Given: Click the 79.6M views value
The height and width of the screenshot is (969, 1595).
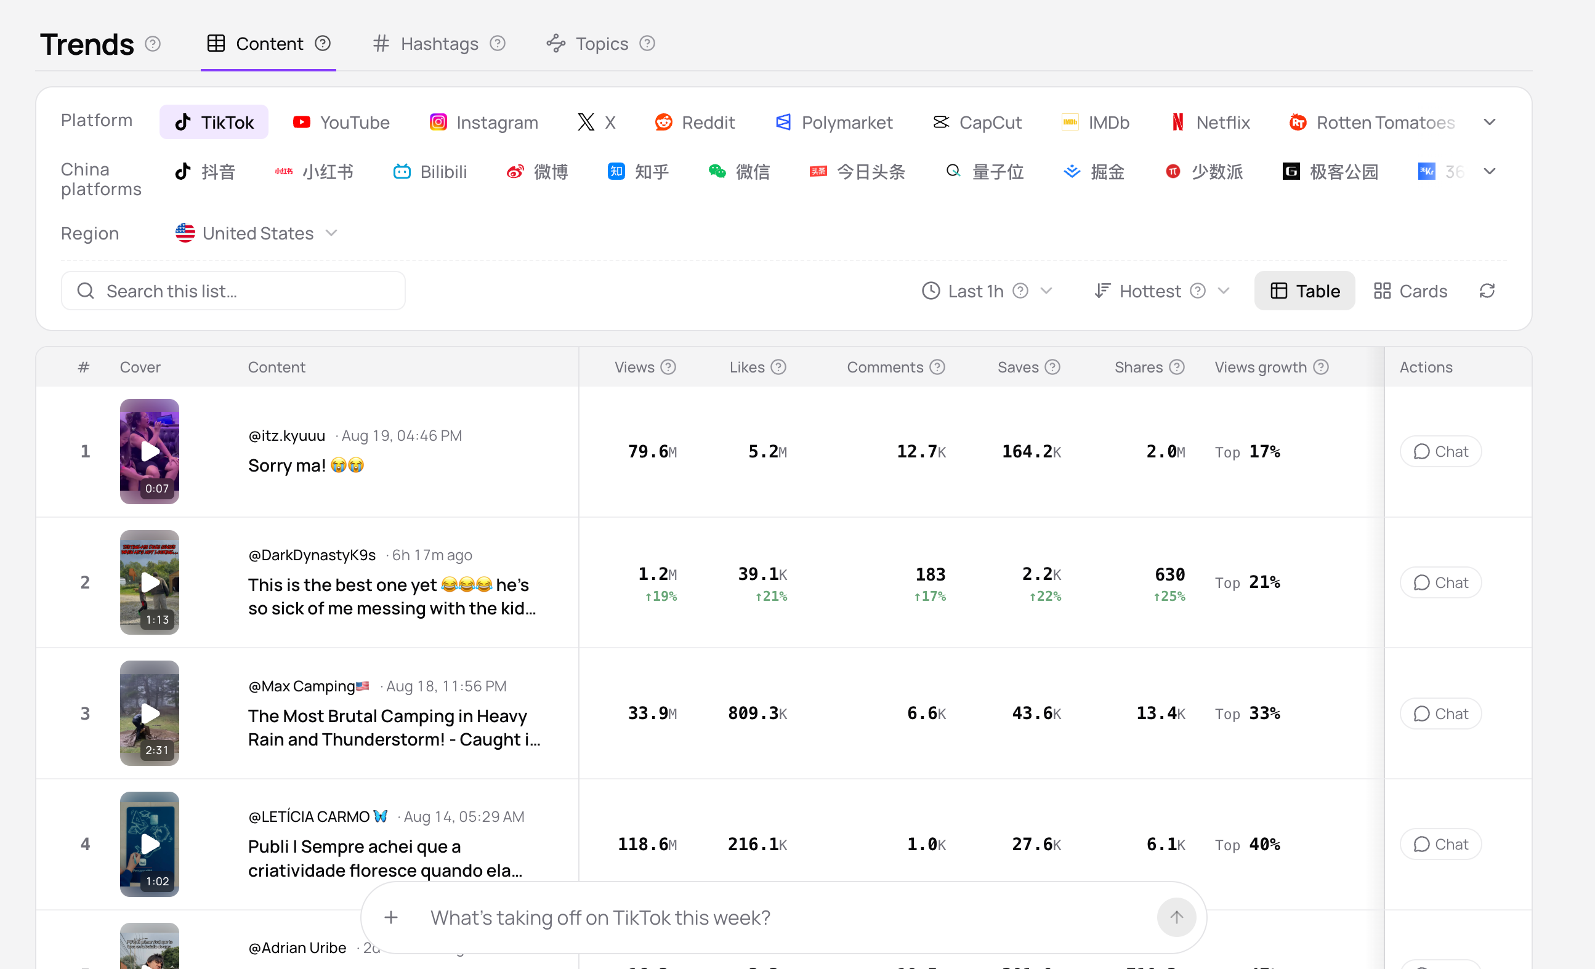Looking at the screenshot, I should [652, 451].
